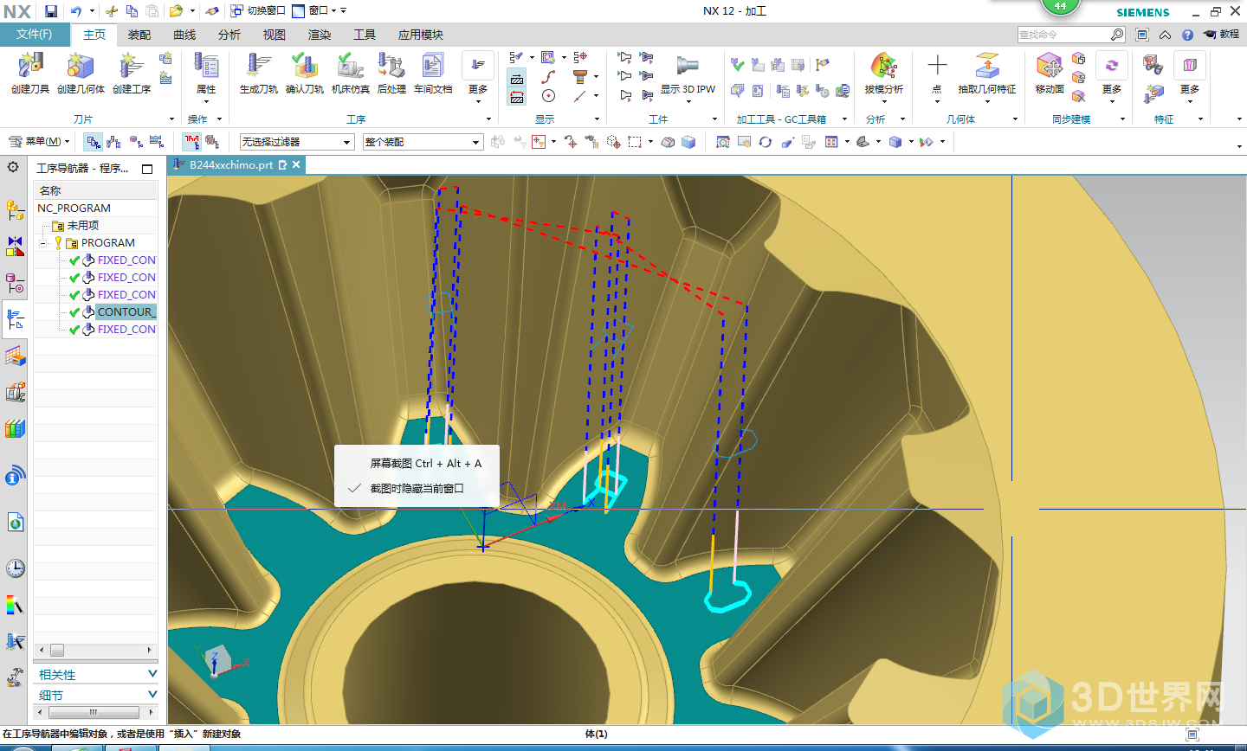This screenshot has height=751, width=1247.
Task: Close the B244xxchimo.prt tab
Action: pos(296,164)
